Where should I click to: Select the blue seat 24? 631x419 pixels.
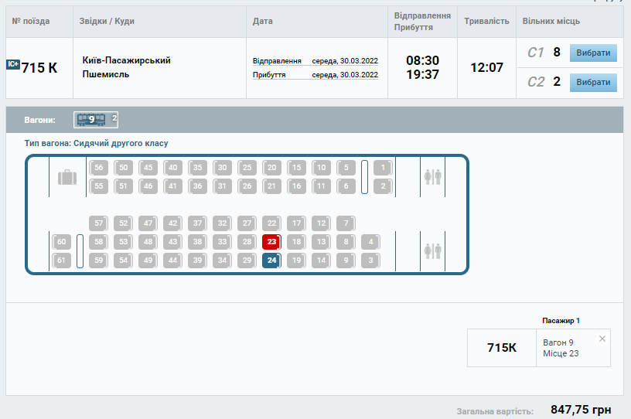271,261
